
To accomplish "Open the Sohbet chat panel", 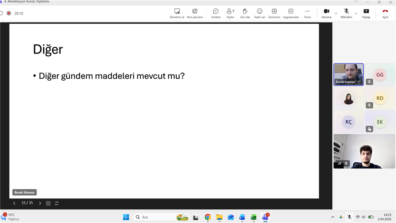I will (215, 13).
